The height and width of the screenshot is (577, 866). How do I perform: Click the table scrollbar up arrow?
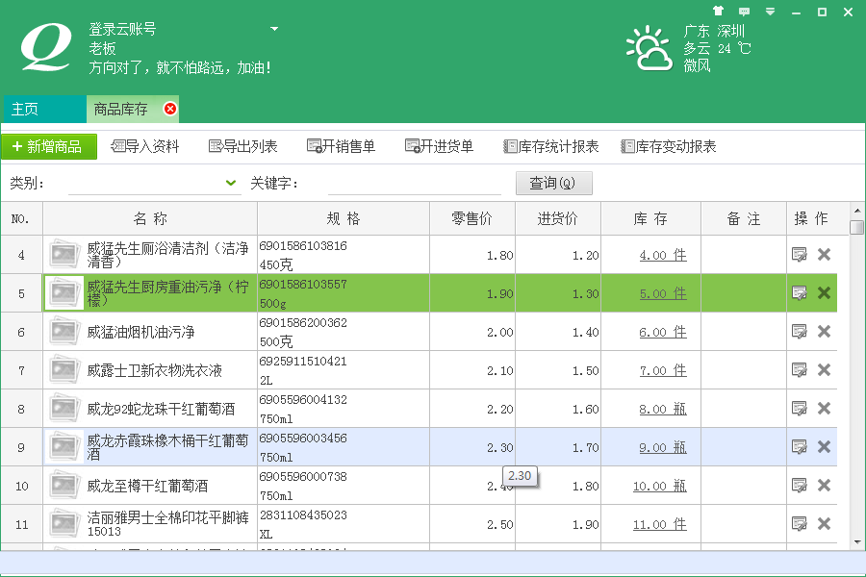point(857,211)
